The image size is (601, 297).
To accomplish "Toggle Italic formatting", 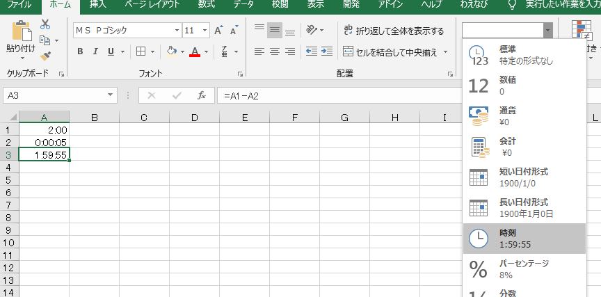I will [x=95, y=51].
